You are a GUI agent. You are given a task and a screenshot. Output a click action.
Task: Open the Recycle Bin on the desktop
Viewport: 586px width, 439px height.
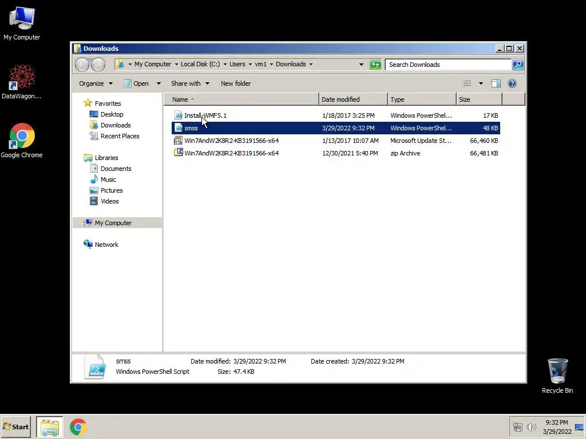pos(557,376)
